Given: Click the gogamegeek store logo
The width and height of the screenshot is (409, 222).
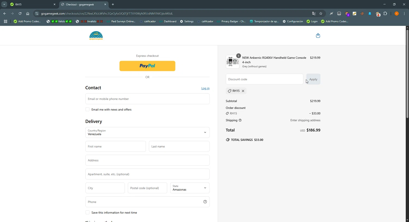Looking at the screenshot, I should [x=96, y=35].
